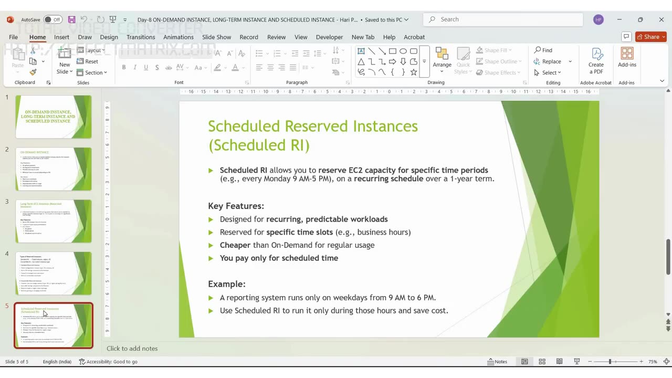Click the Notes button in status bar
The image size is (672, 378).
[497, 361]
